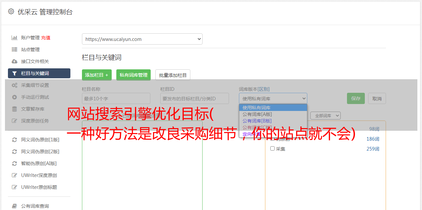Click the edit icon for UWriter原创标题

click(x=15, y=187)
